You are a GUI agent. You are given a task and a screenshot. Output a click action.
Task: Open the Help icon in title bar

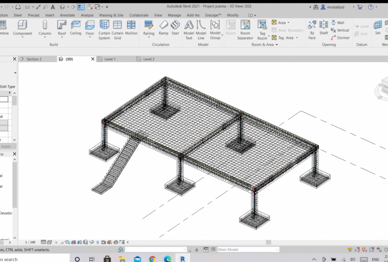tap(371, 7)
